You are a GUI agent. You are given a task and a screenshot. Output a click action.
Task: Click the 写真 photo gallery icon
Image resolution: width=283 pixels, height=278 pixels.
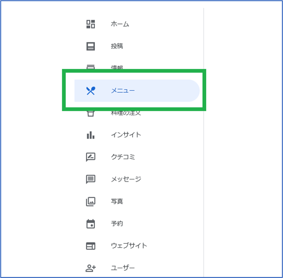click(91, 202)
